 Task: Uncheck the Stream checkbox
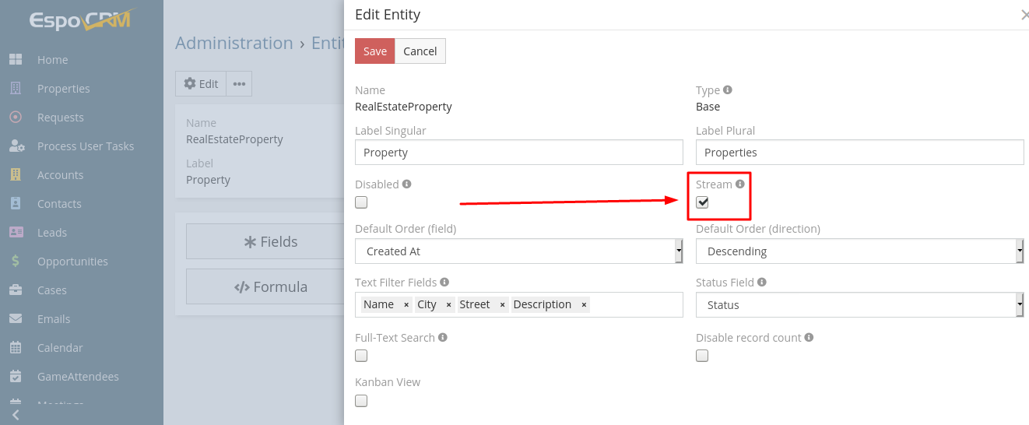coord(702,202)
